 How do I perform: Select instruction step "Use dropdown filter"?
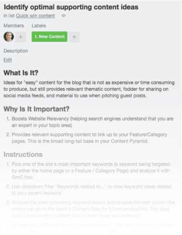(89, 190)
